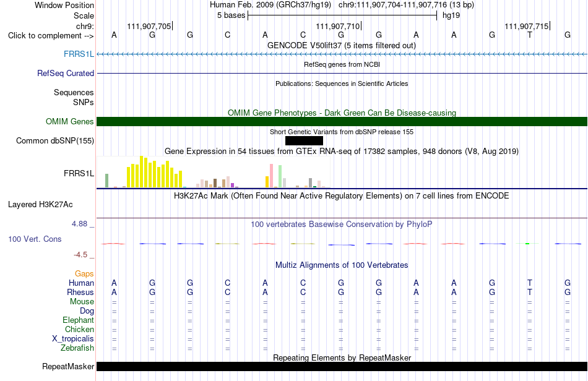Click the first base A in the sequence row
Viewport: 588px width, 381px height.
(x=114, y=35)
